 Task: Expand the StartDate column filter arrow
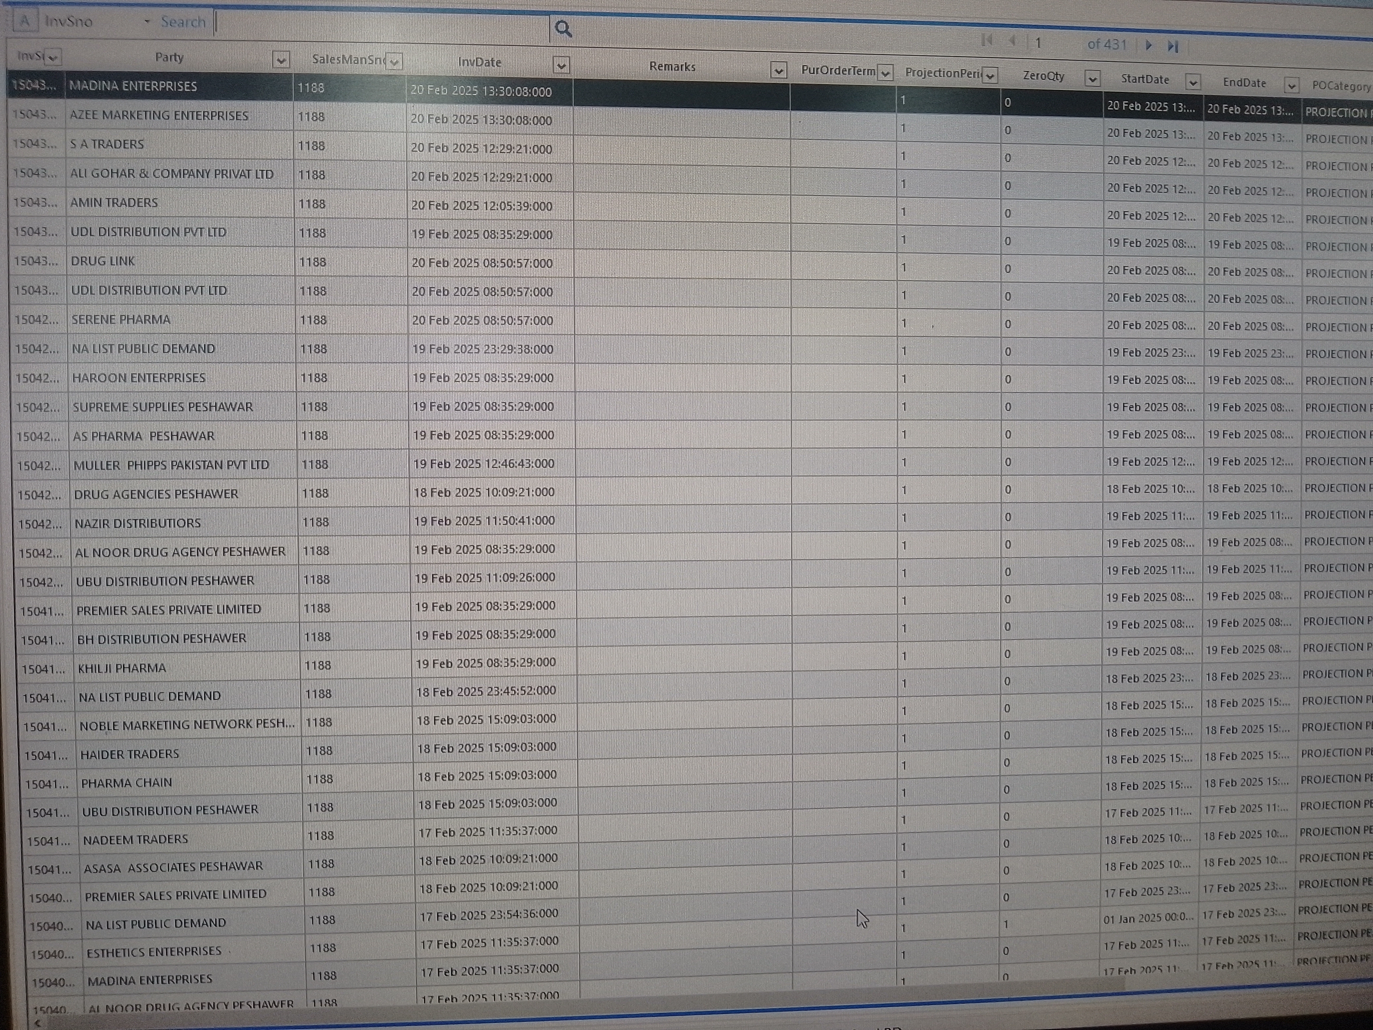pyautogui.click(x=1192, y=82)
